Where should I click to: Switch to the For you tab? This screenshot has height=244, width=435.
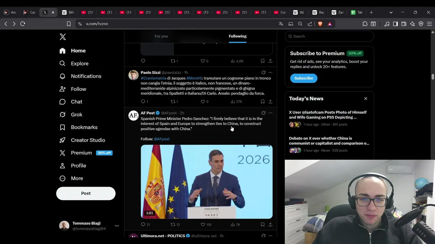(161, 36)
